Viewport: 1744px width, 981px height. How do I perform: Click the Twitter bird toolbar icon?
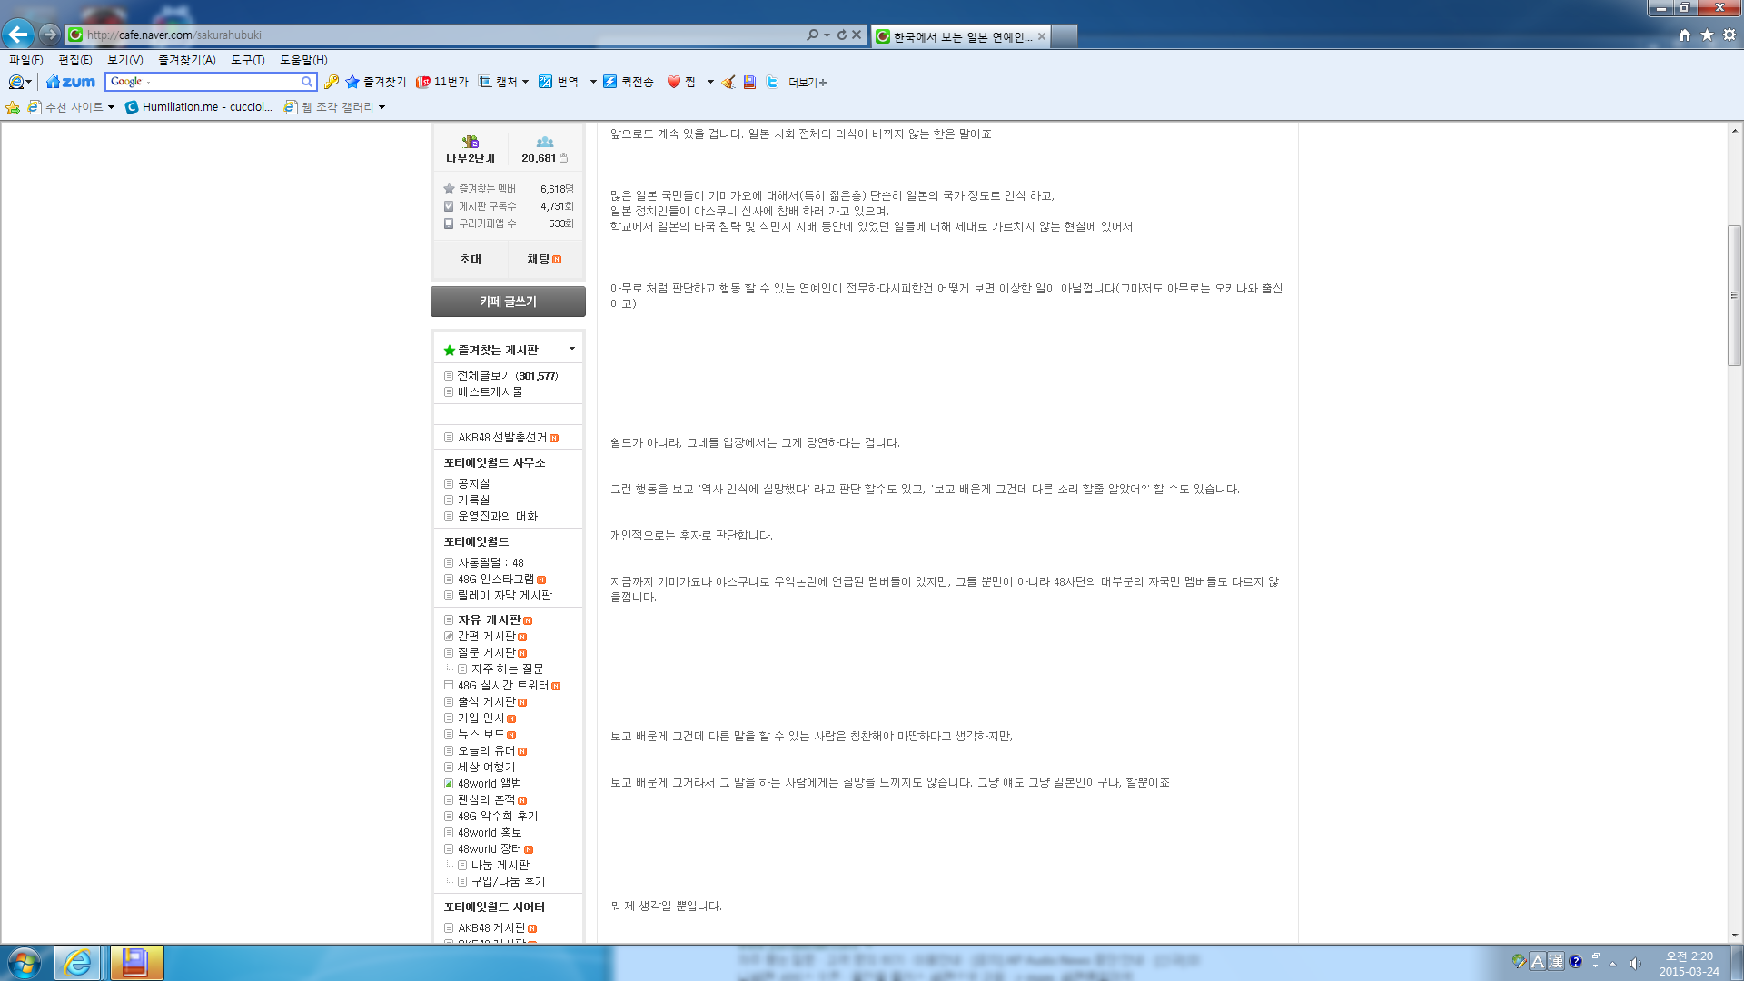pos(772,82)
